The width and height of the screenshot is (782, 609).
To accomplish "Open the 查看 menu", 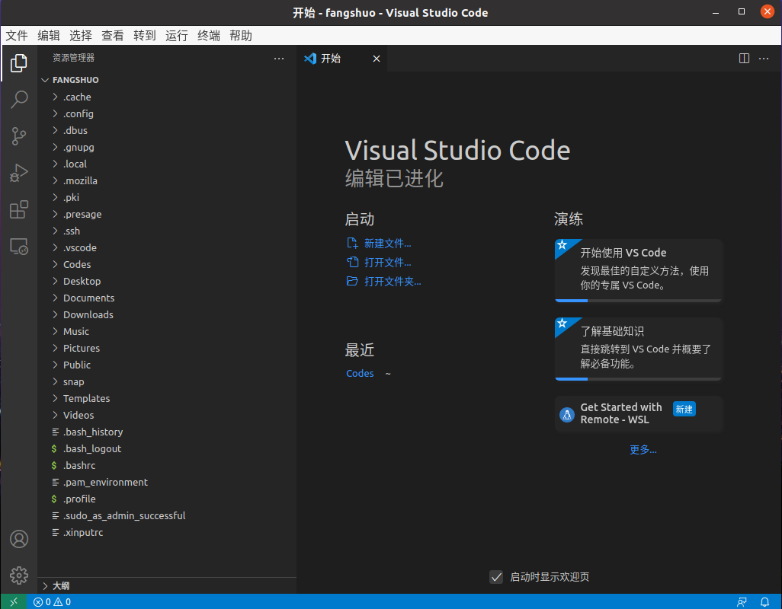I will (113, 36).
